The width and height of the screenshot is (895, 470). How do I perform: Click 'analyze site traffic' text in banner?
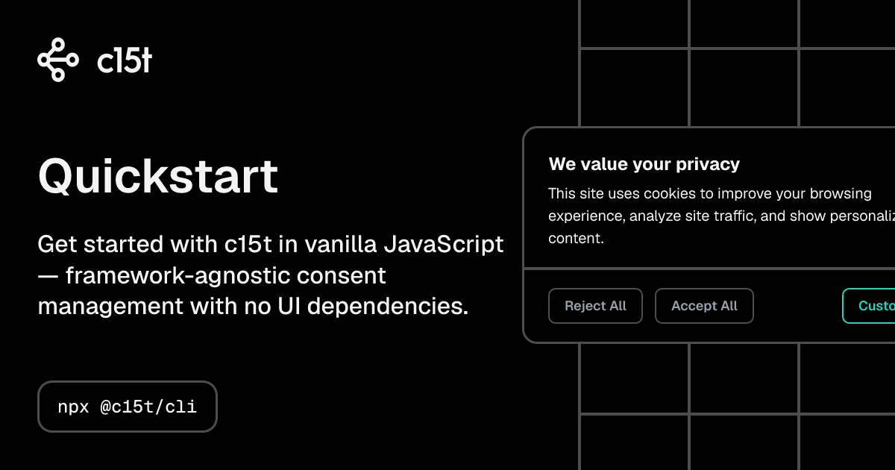point(693,216)
